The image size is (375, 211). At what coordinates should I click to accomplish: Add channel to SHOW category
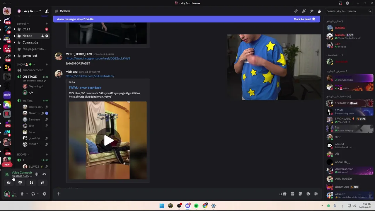(x=47, y=64)
